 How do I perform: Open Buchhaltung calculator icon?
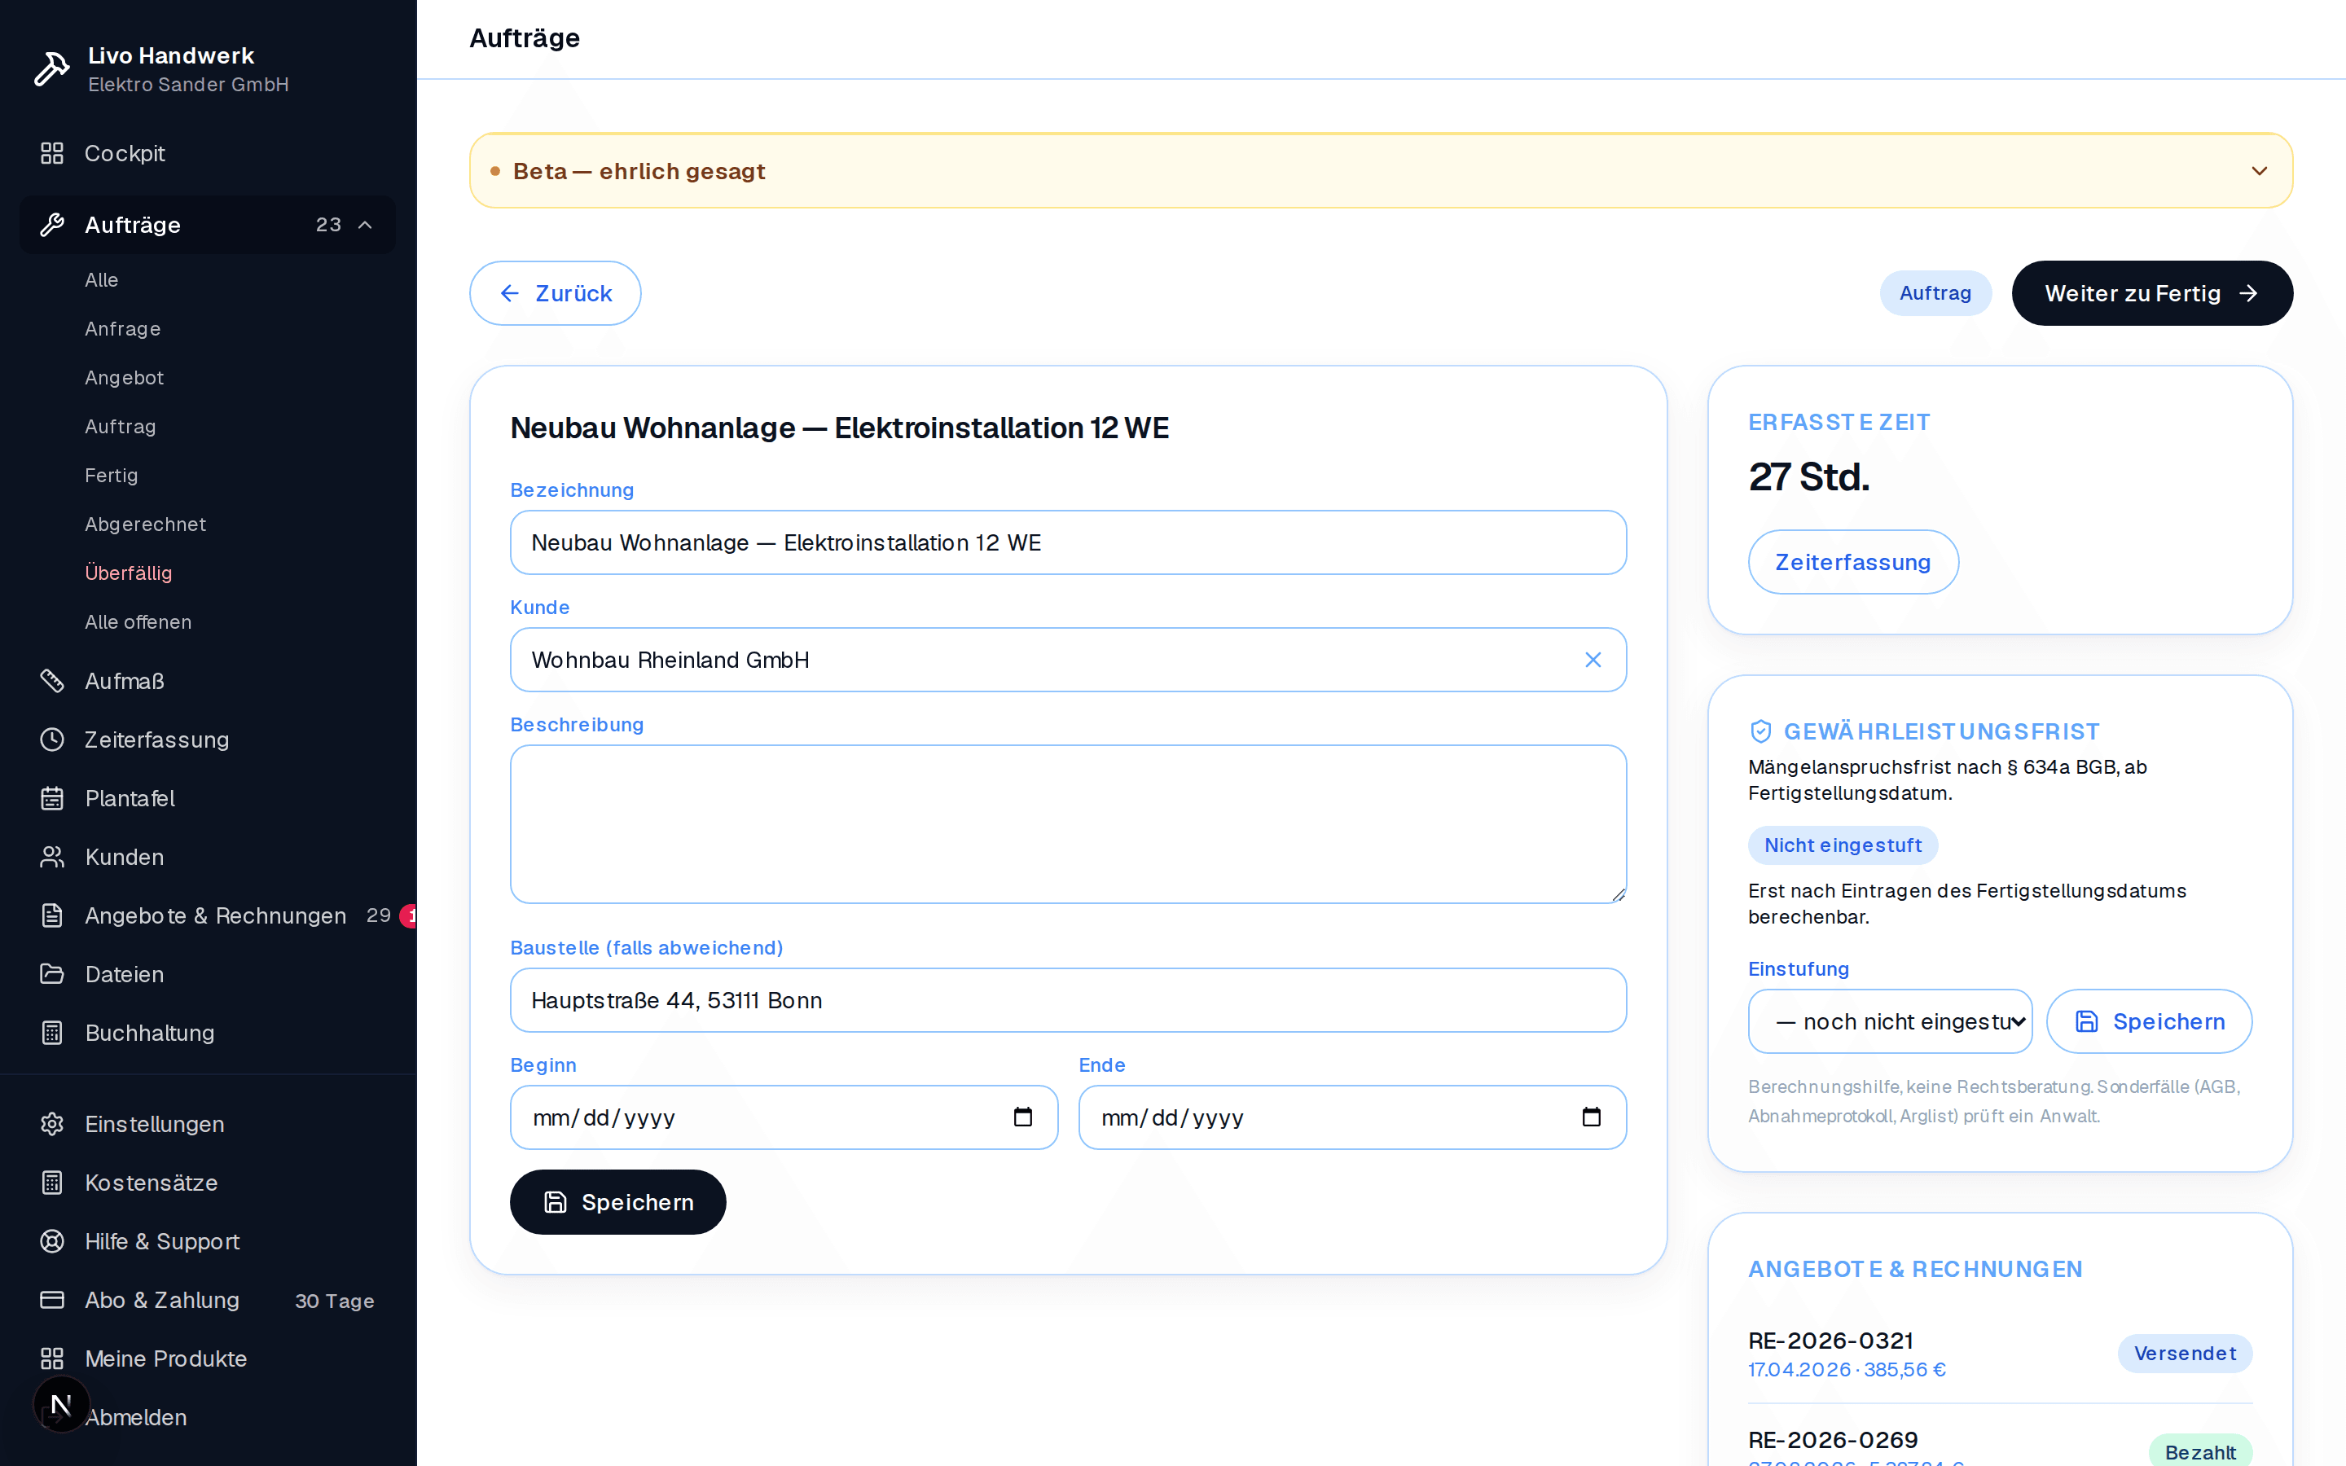click(52, 1033)
